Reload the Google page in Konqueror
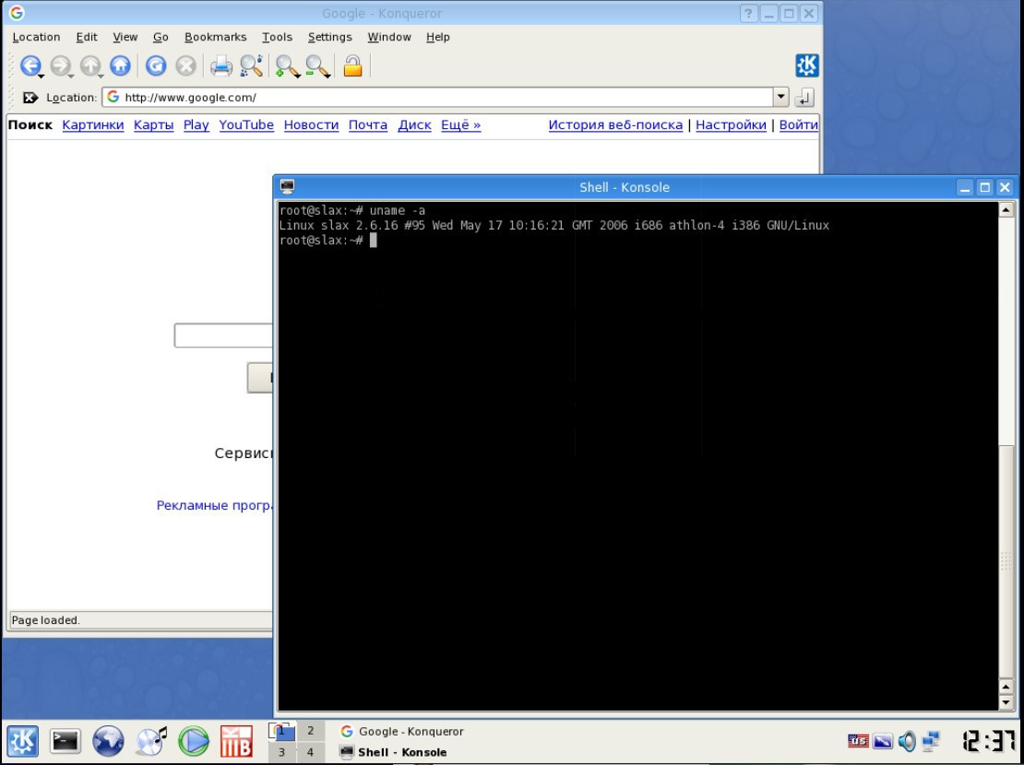Screen dimensions: 1024x765 click(x=155, y=65)
